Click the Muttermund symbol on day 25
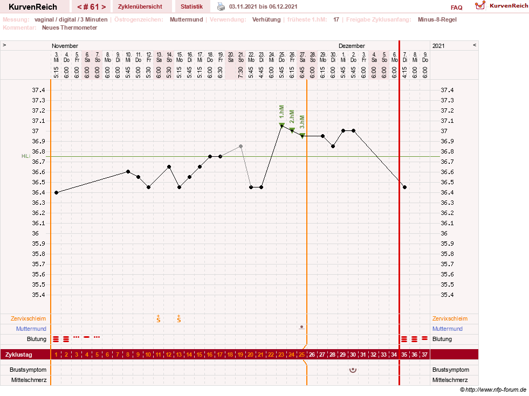Screen dimensions: 529x396 tap(301, 327)
